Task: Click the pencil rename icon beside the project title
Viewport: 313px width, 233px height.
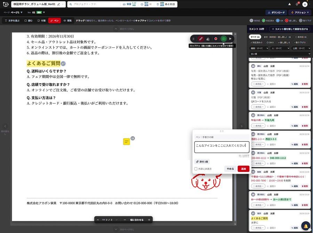Action: point(58,4)
